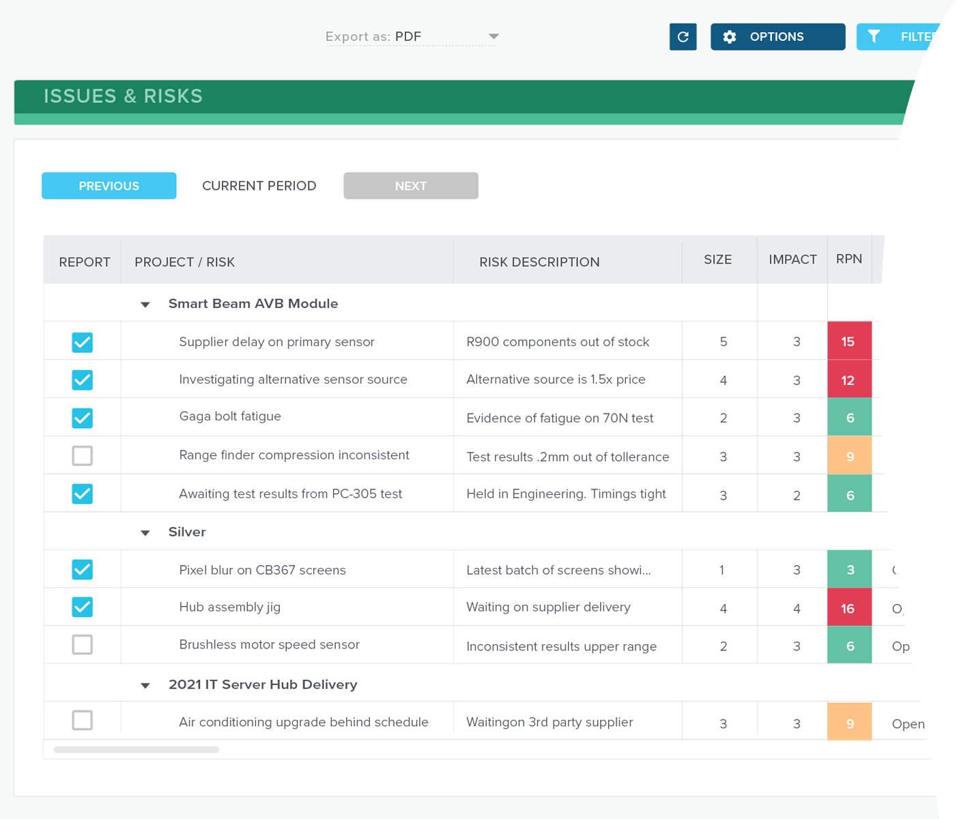Screen dimensions: 957x819
Task: Select the Gaga bolt fatigue risk name
Action: coord(230,416)
